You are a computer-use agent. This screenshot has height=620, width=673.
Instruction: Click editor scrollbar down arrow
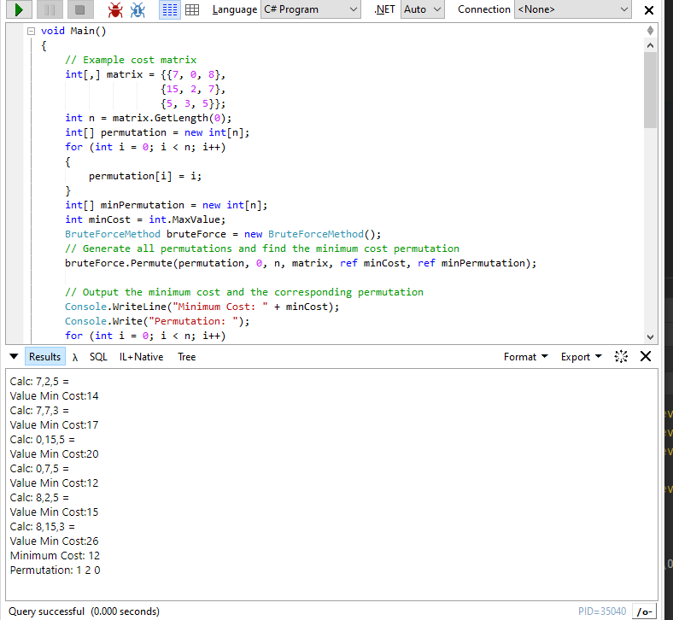(650, 336)
